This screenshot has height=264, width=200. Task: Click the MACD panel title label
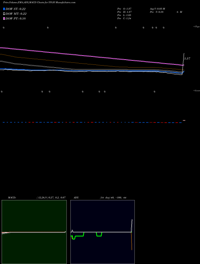tap(12, 198)
